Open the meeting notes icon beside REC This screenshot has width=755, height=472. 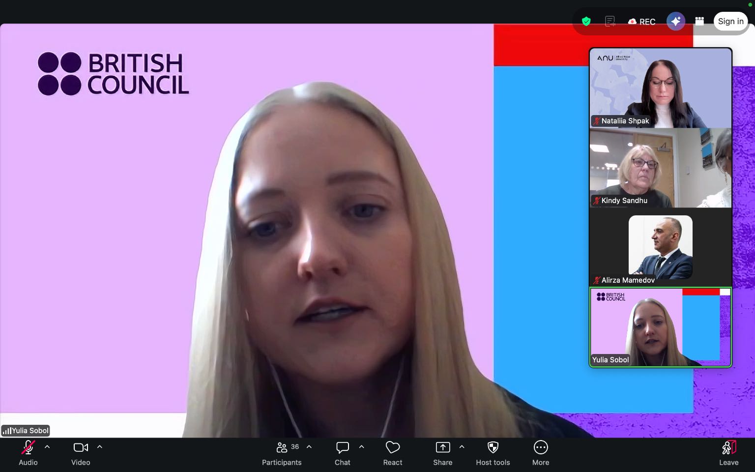[x=610, y=21]
